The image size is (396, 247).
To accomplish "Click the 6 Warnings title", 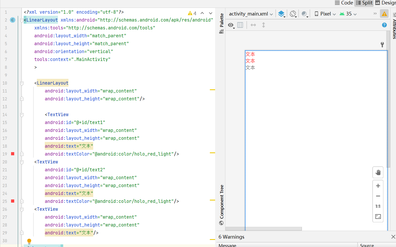I will coord(231,237).
